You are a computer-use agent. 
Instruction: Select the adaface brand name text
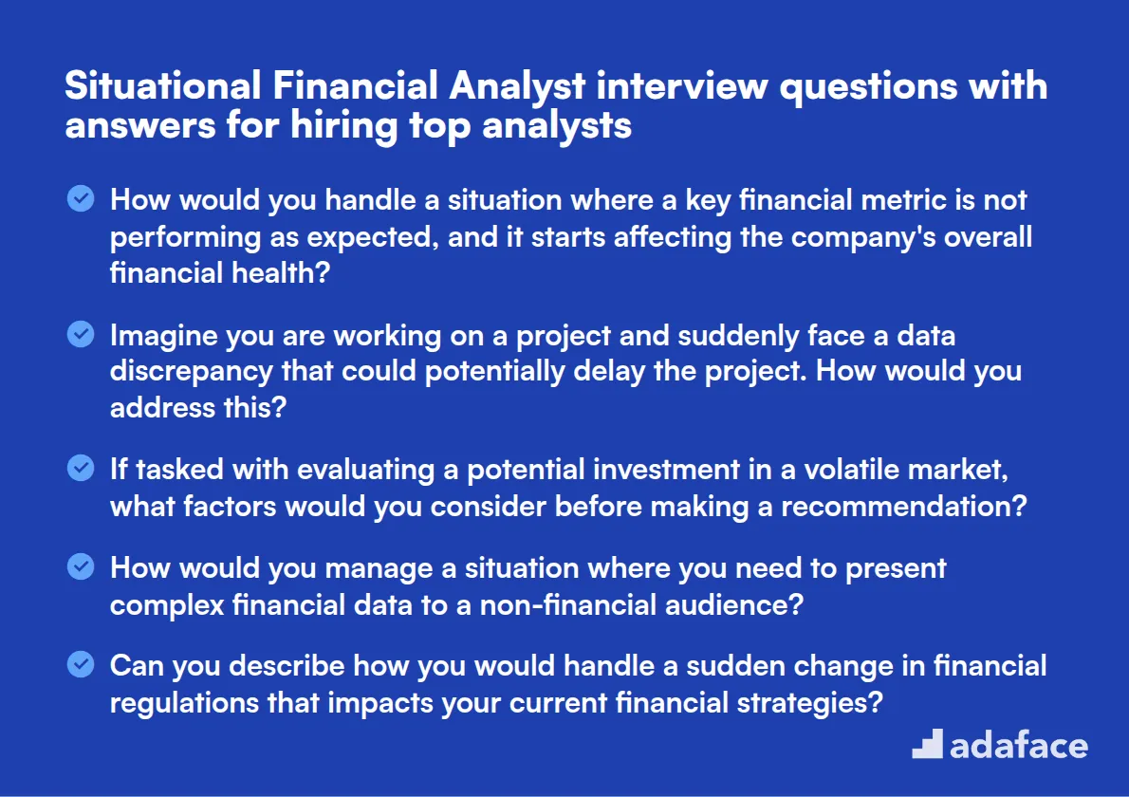pos(1019,746)
